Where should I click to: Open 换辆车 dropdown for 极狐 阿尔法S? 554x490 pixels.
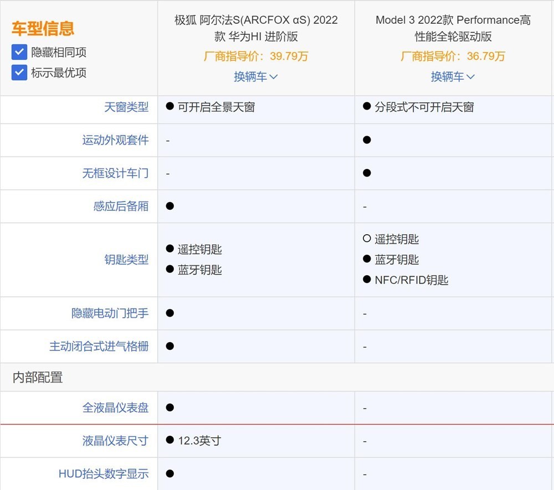(256, 76)
